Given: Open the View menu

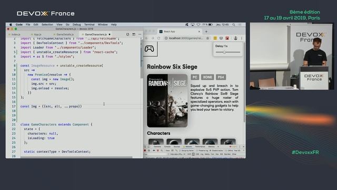Looking at the screenshot, I should point(60,25).
